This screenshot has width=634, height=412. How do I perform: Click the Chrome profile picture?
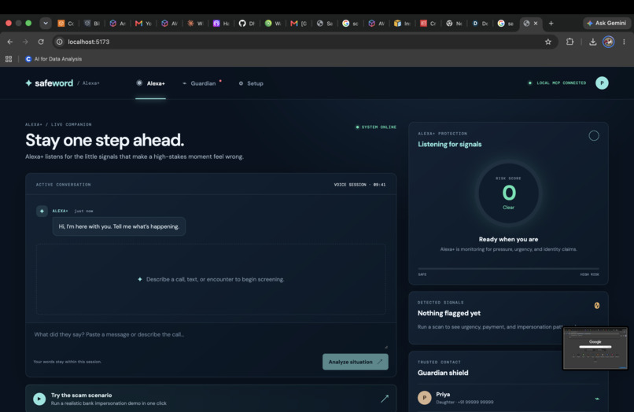coord(609,42)
